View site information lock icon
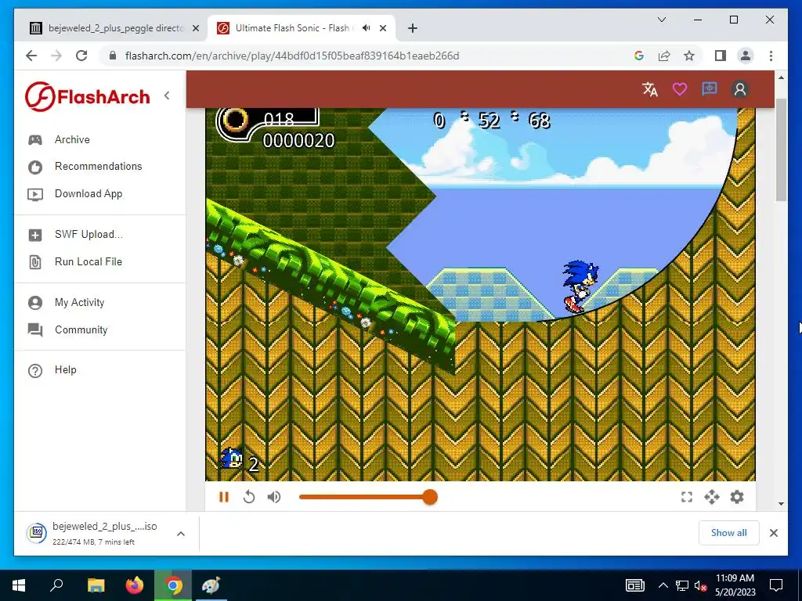Viewport: 802px width, 601px height. [113, 56]
